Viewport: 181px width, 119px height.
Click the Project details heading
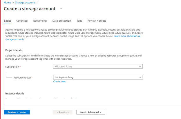coord(14,50)
